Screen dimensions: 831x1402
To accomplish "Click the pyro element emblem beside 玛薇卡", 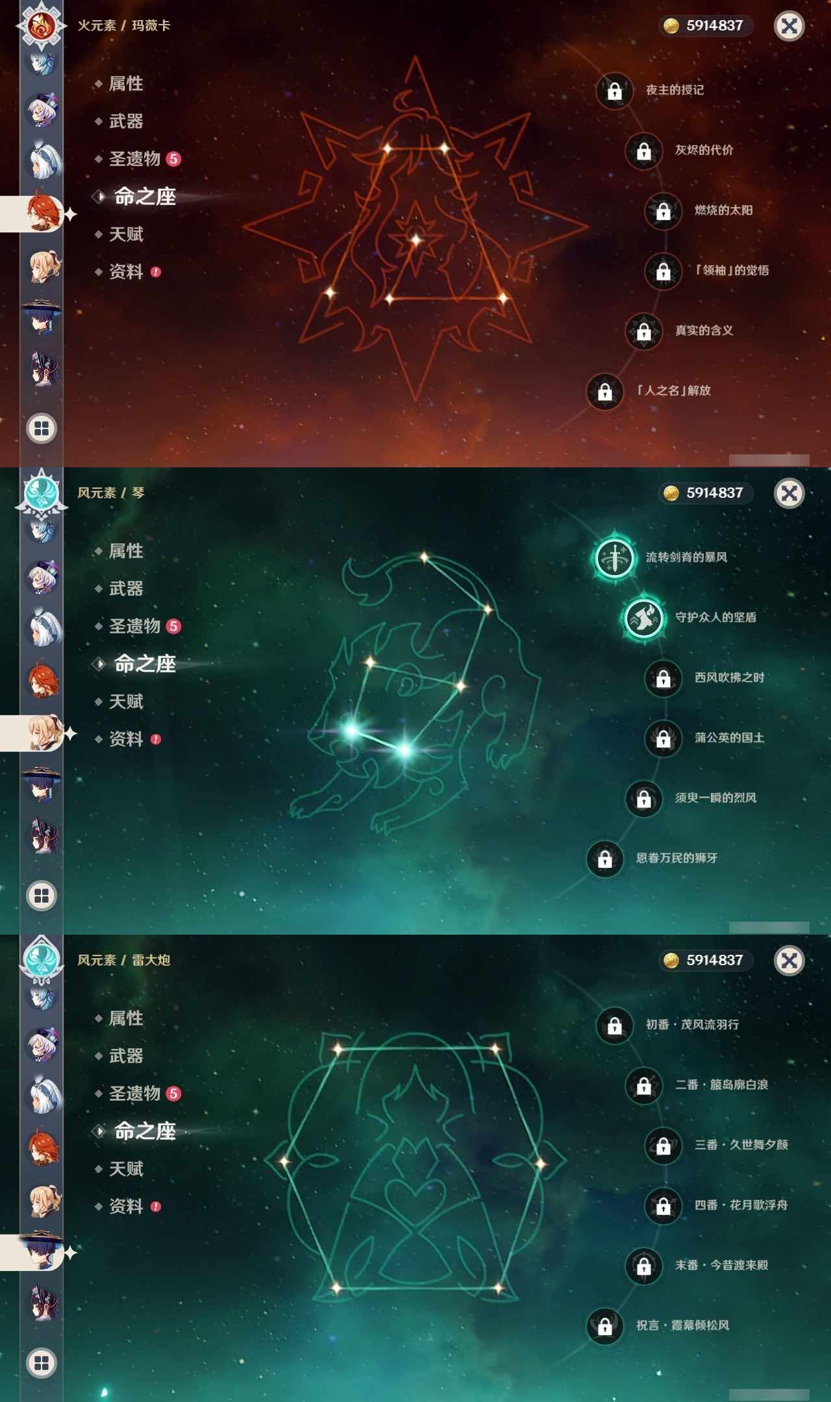I will point(42,26).
